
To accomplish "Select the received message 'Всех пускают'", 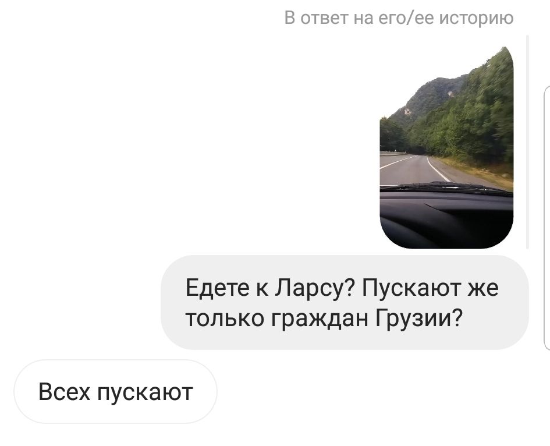I will [115, 391].
